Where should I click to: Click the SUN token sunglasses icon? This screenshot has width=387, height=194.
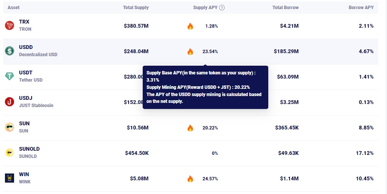(x=10, y=127)
